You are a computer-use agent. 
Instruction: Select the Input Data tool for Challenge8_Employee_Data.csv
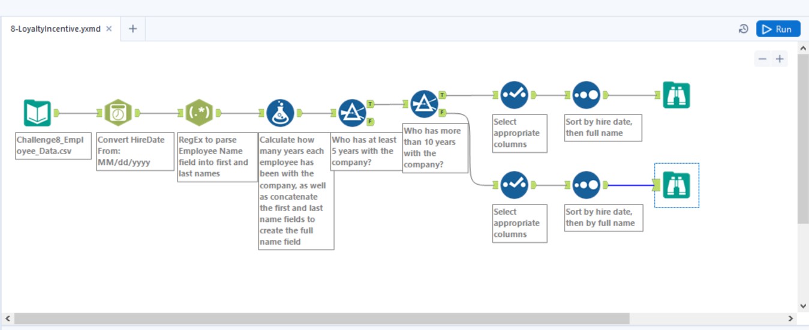click(x=37, y=113)
